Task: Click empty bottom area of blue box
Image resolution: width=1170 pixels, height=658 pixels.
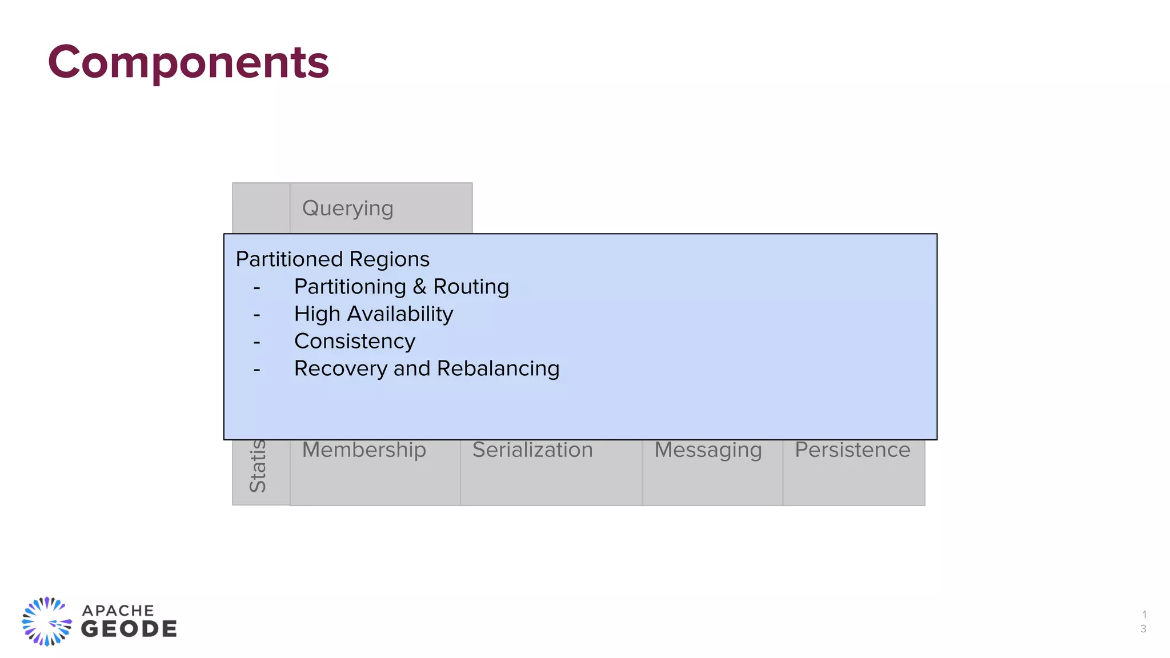Action: tap(580, 411)
